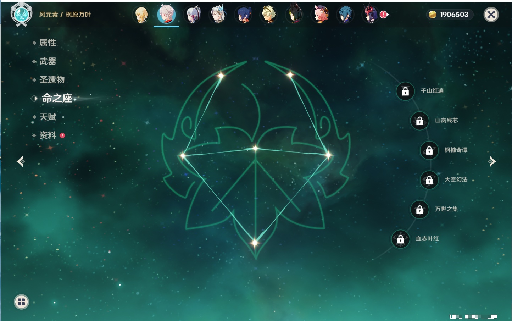Select the 命之座 constellation tab
This screenshot has height=321, width=512.
[x=57, y=98]
